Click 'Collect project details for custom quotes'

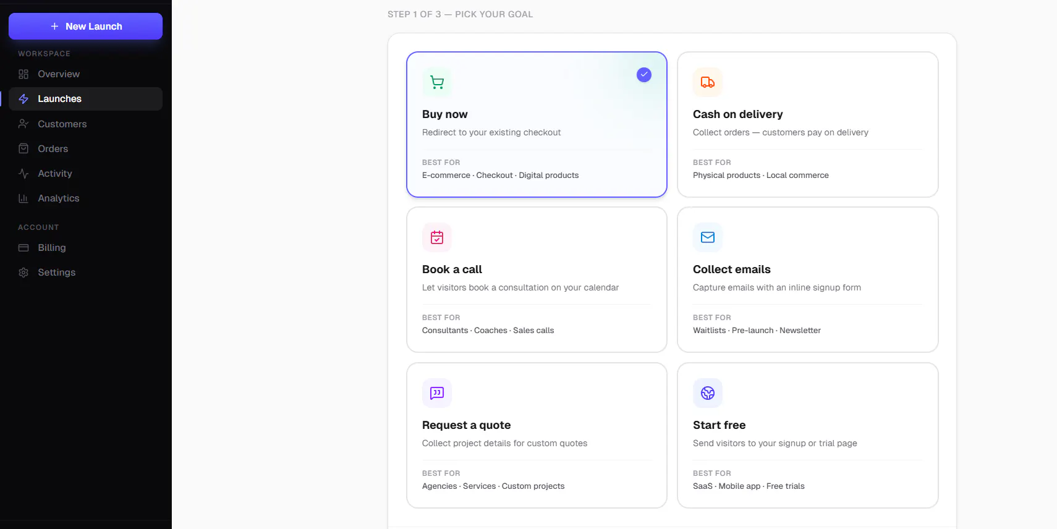505,443
